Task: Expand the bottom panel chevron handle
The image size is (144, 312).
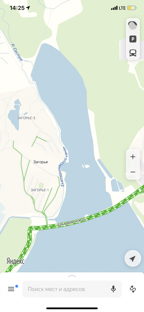Action: [72, 276]
